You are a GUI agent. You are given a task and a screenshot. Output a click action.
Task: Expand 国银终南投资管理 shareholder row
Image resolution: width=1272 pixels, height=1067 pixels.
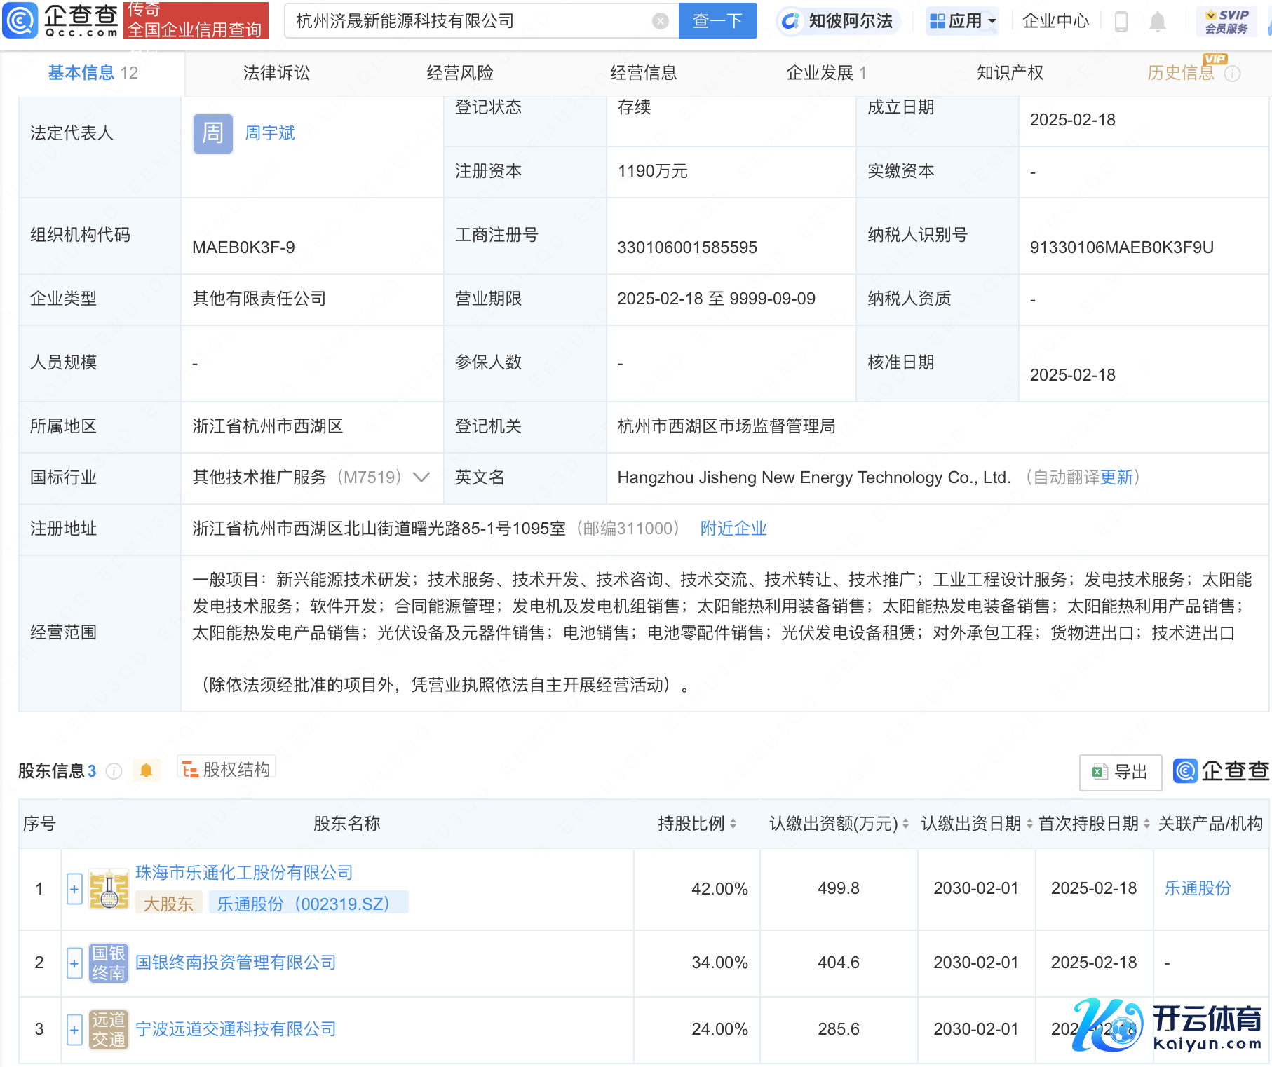[74, 963]
